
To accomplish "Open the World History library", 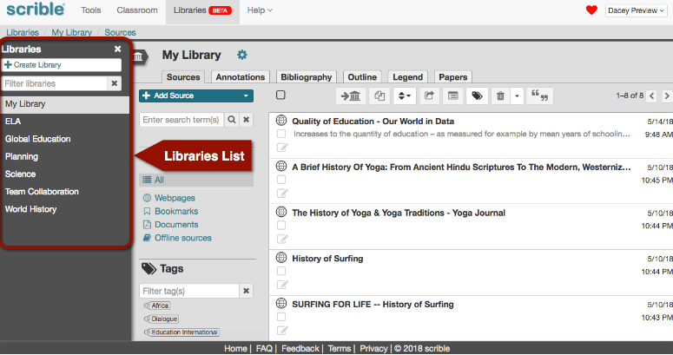I will 31,209.
